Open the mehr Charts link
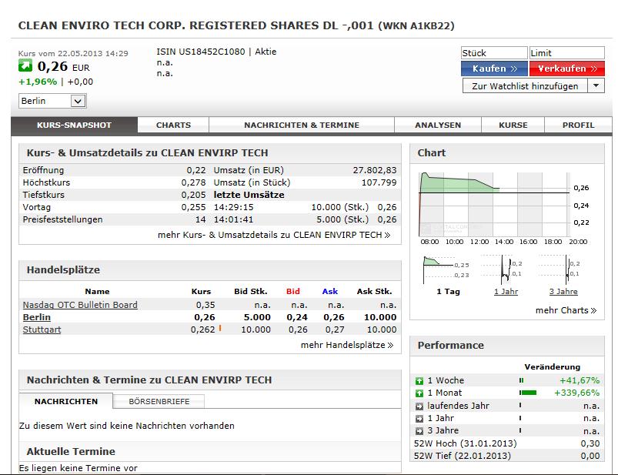This screenshot has width=618, height=475. pyautogui.click(x=567, y=309)
